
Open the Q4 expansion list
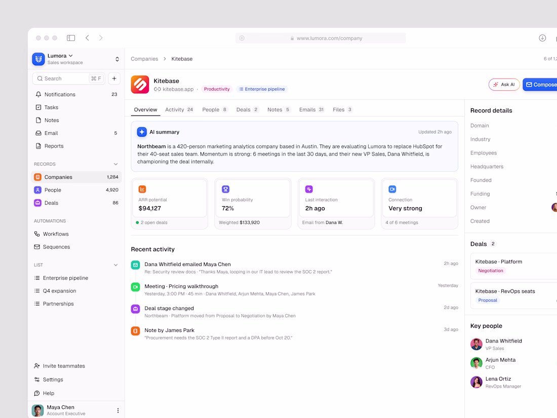tap(76, 291)
